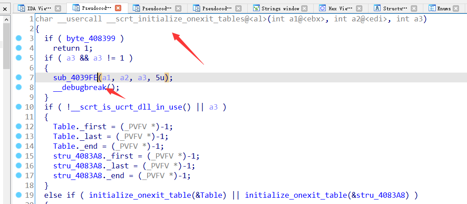Click the 5u argument on line 7
This screenshot has width=467, height=204.
pyautogui.click(x=160, y=78)
